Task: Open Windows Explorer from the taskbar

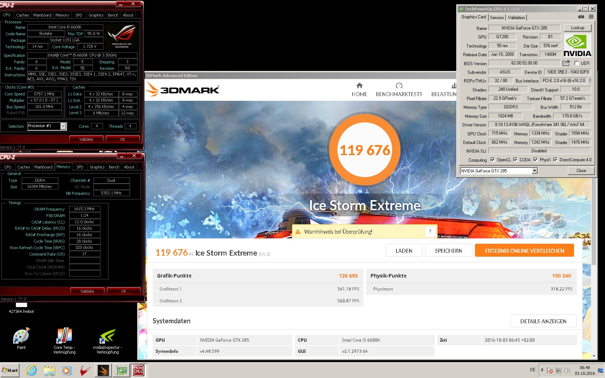Action: [x=49, y=370]
